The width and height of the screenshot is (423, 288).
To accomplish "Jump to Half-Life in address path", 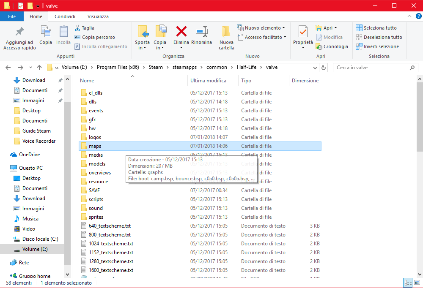I will [247, 67].
